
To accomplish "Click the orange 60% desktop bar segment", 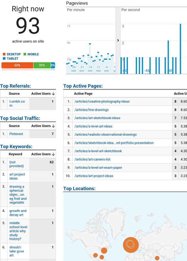I will [x=17, y=65].
